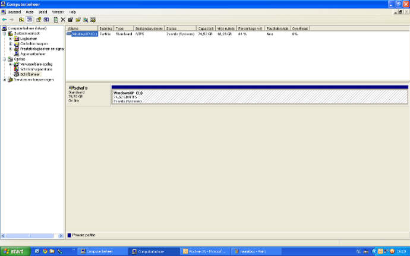This screenshot has height=256, width=410.
Task: Click the tree pane horizontal scrollbar thumb
Action: click(30, 236)
